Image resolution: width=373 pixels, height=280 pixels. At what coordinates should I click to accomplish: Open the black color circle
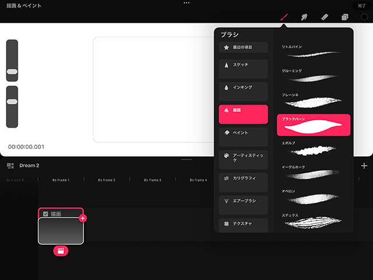pyautogui.click(x=364, y=17)
